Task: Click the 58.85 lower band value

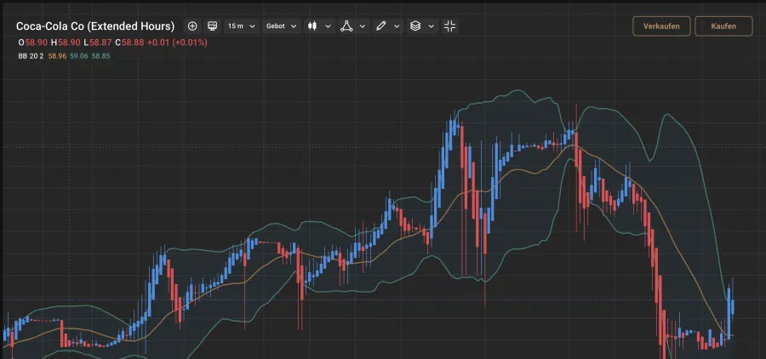Action: (x=100, y=56)
